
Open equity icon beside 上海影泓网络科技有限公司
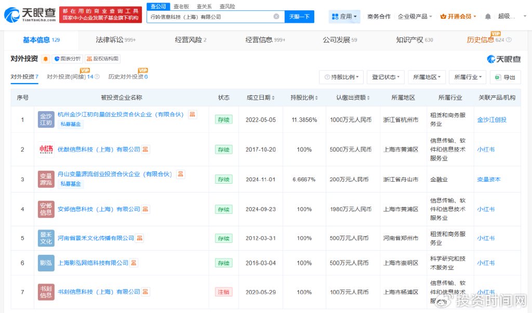134,263
